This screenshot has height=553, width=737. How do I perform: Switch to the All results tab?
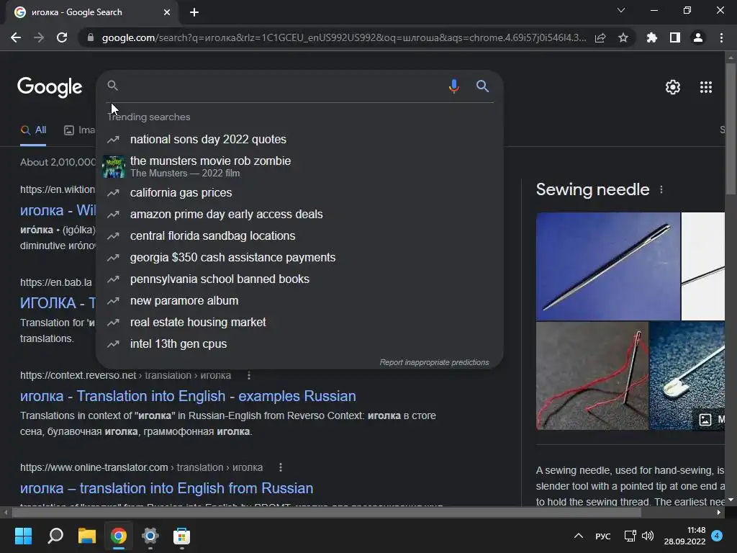point(33,130)
